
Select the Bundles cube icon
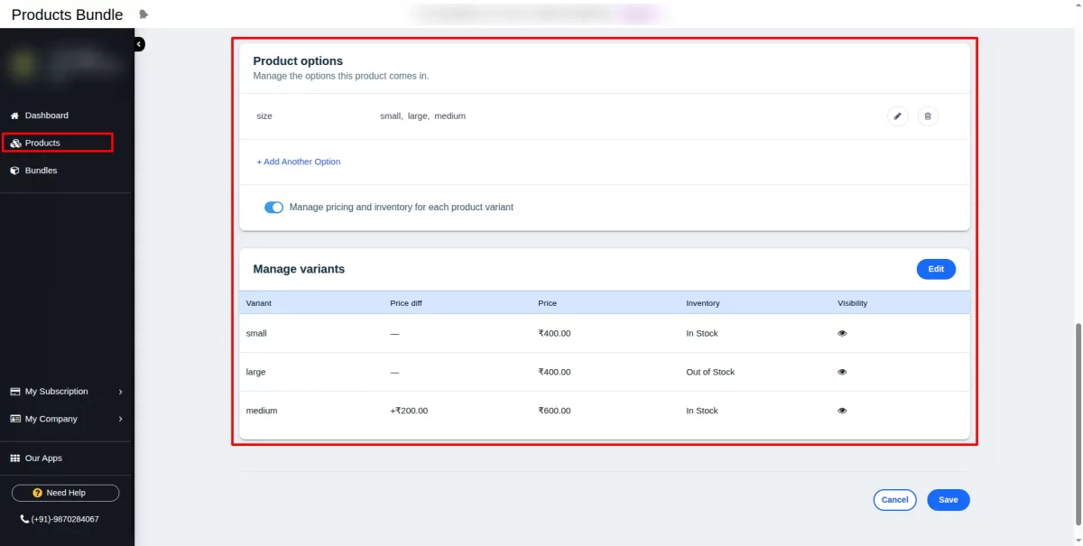[x=14, y=170]
